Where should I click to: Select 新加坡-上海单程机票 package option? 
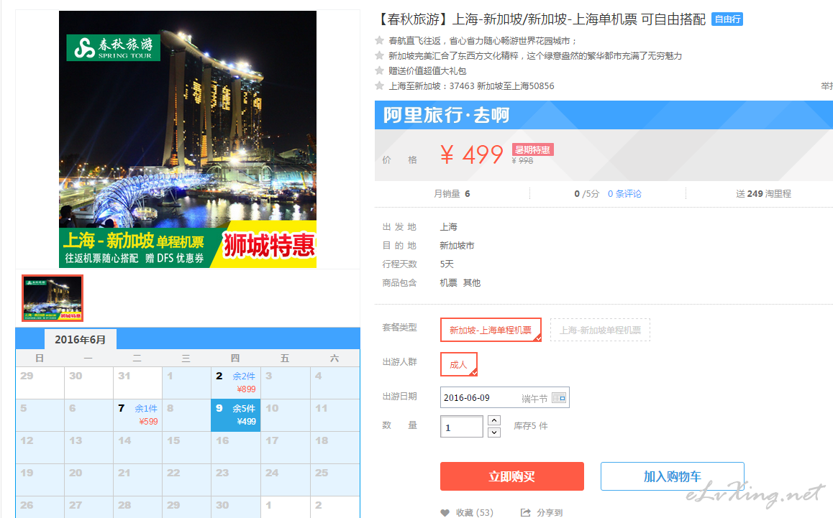click(x=491, y=330)
